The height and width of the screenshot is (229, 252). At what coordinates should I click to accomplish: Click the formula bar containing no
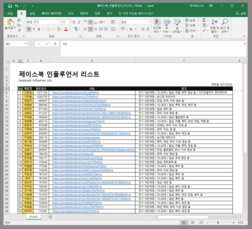[153, 49]
